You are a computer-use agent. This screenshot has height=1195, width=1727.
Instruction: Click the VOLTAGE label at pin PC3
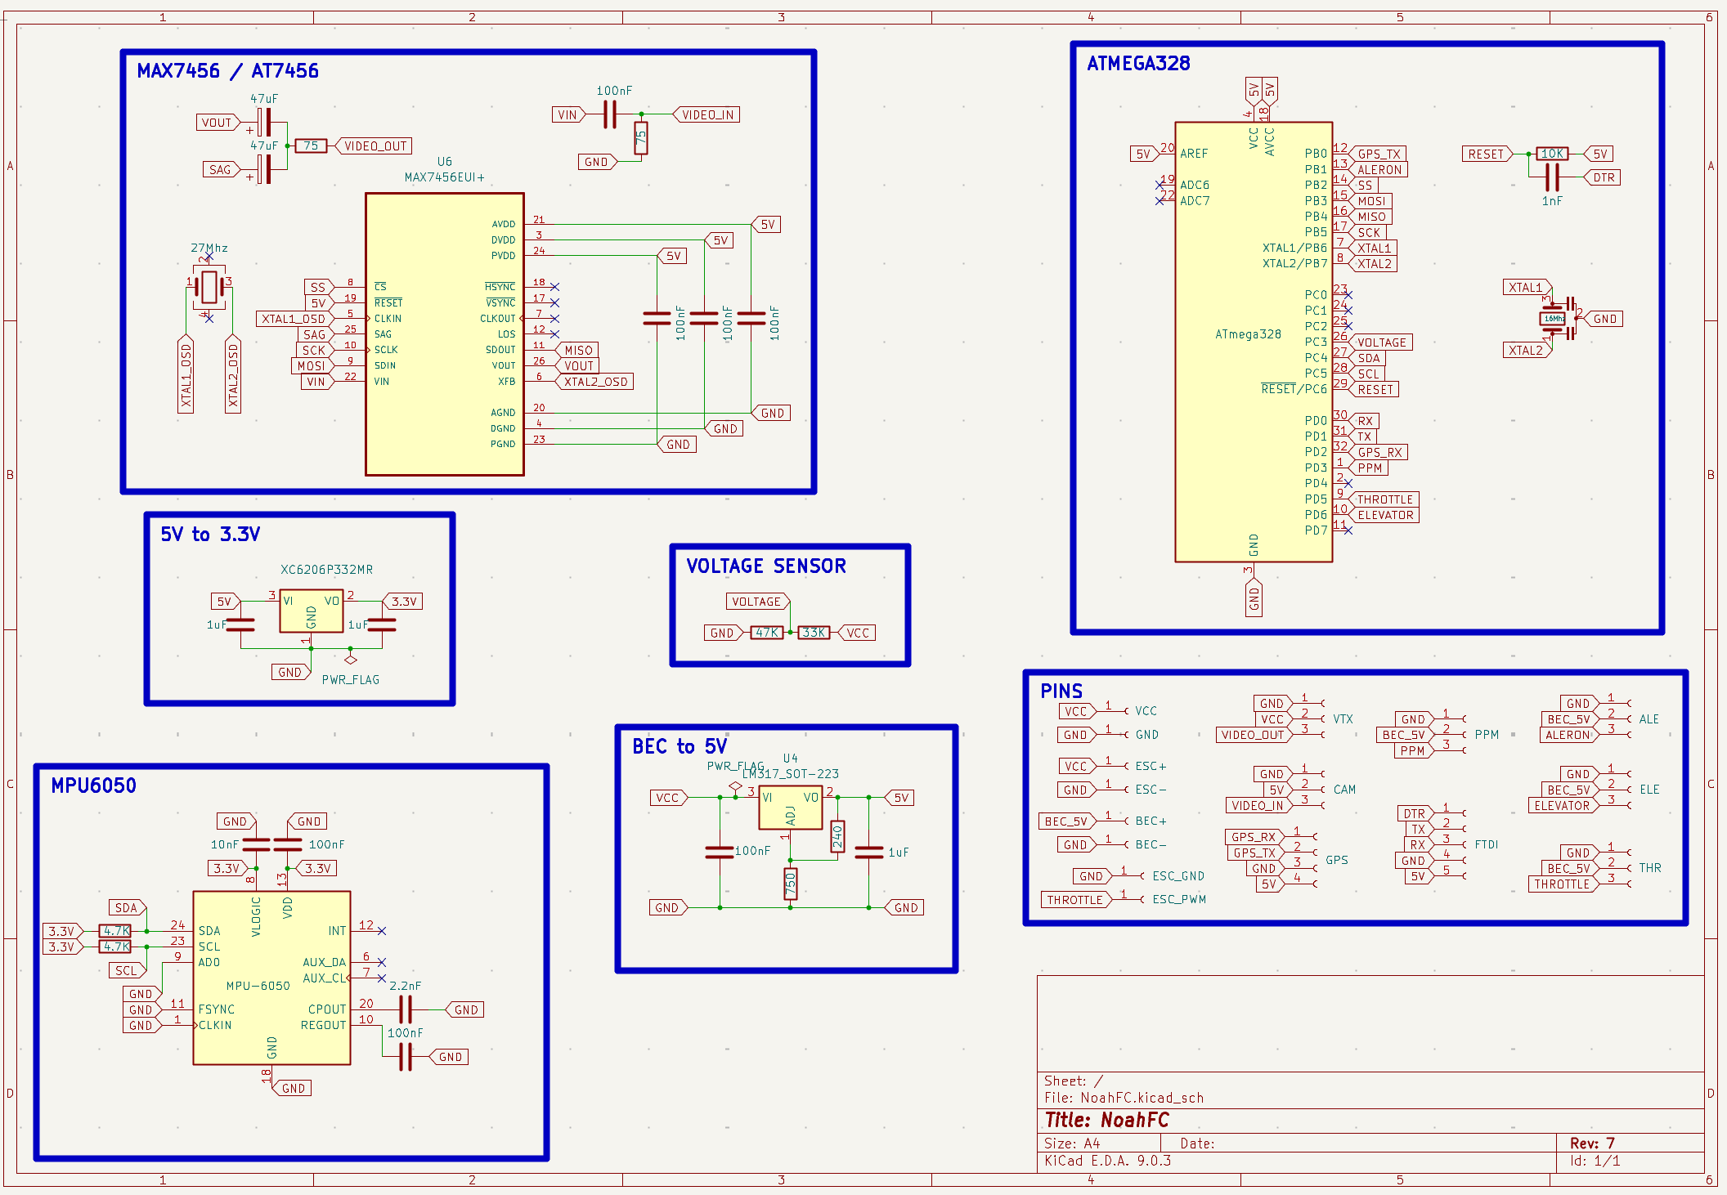(1380, 342)
